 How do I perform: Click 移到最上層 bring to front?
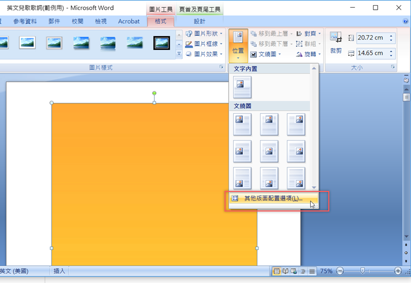[x=271, y=33]
